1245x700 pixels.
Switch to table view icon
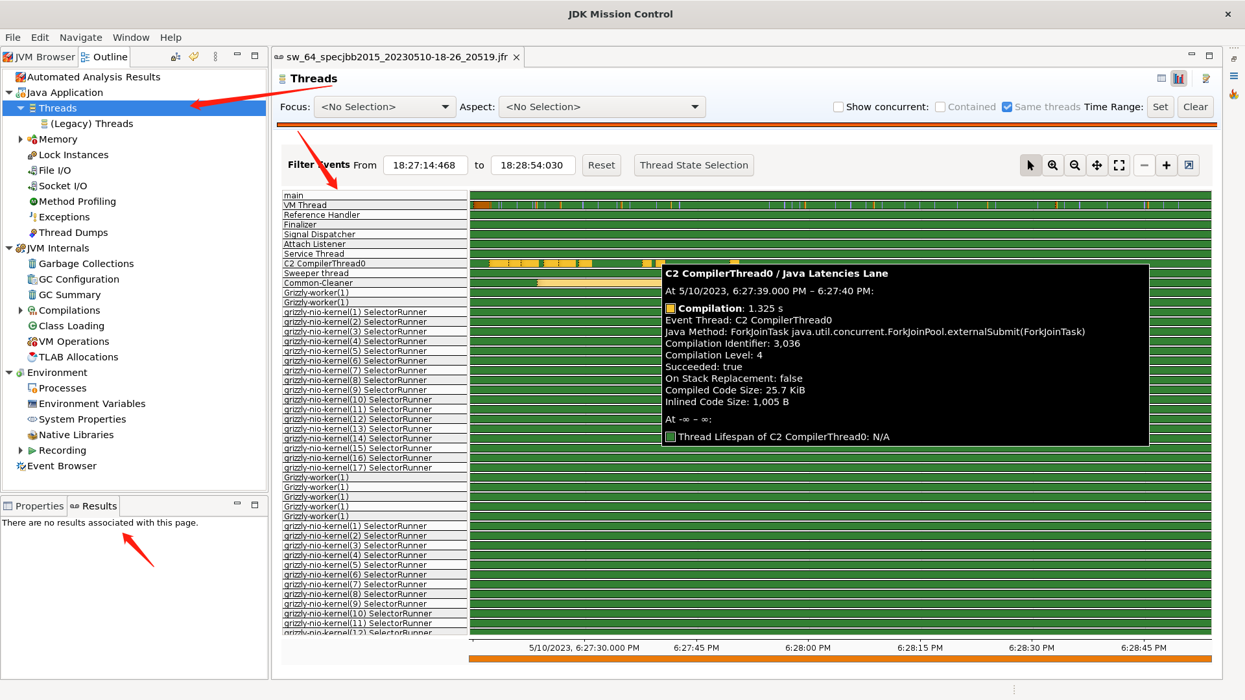tap(1161, 78)
